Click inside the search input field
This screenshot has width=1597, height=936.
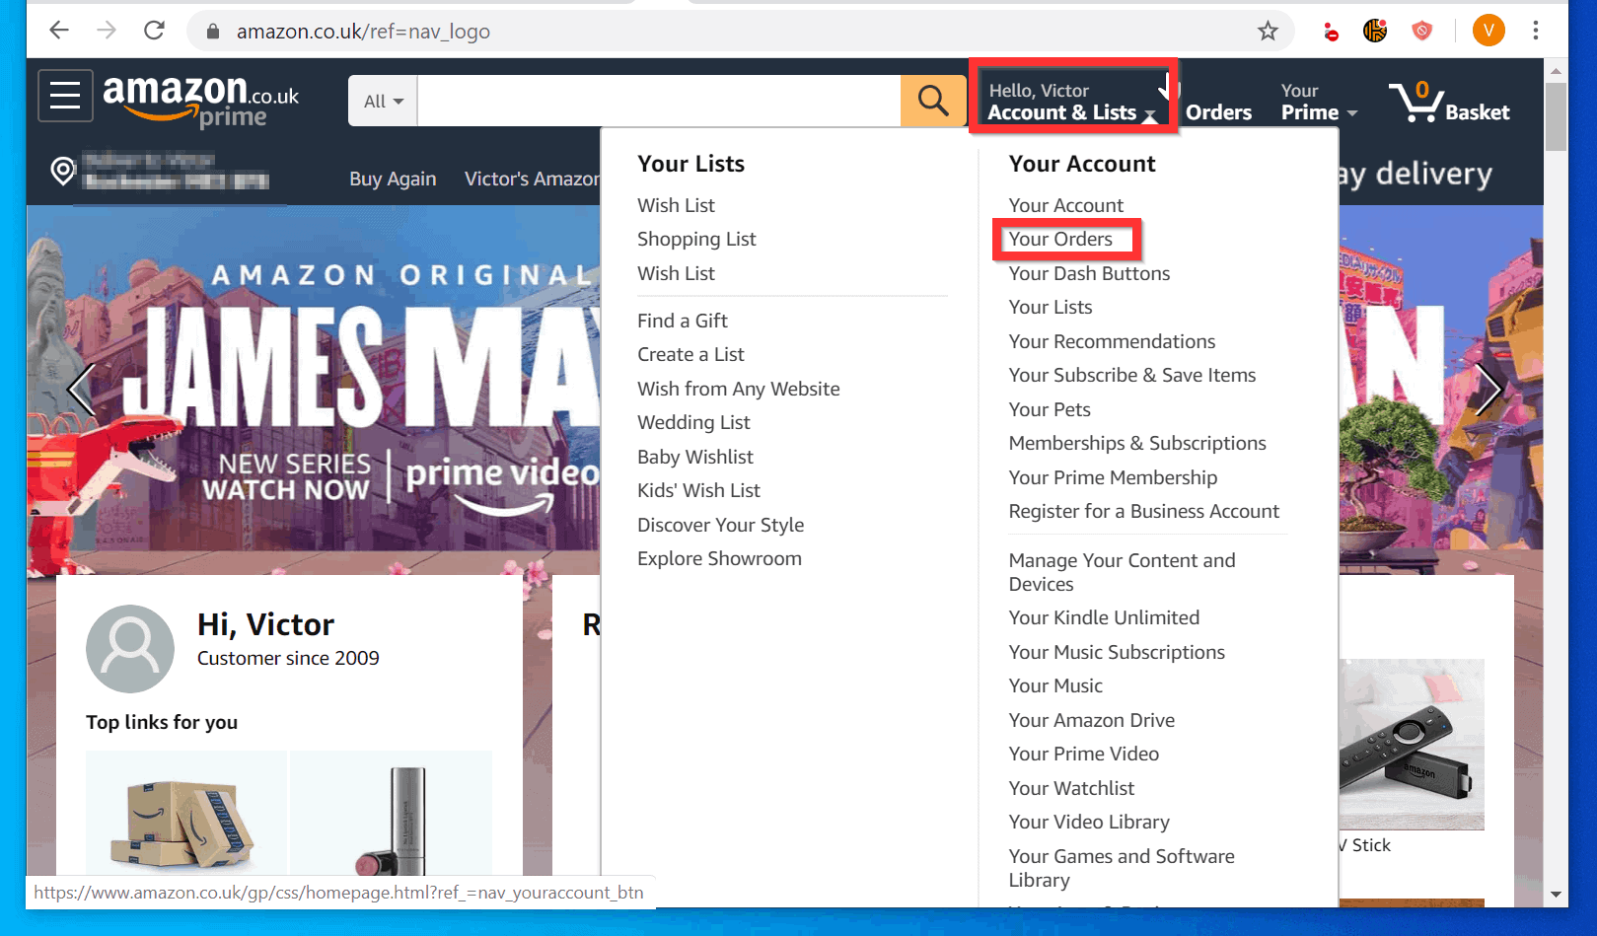[659, 100]
